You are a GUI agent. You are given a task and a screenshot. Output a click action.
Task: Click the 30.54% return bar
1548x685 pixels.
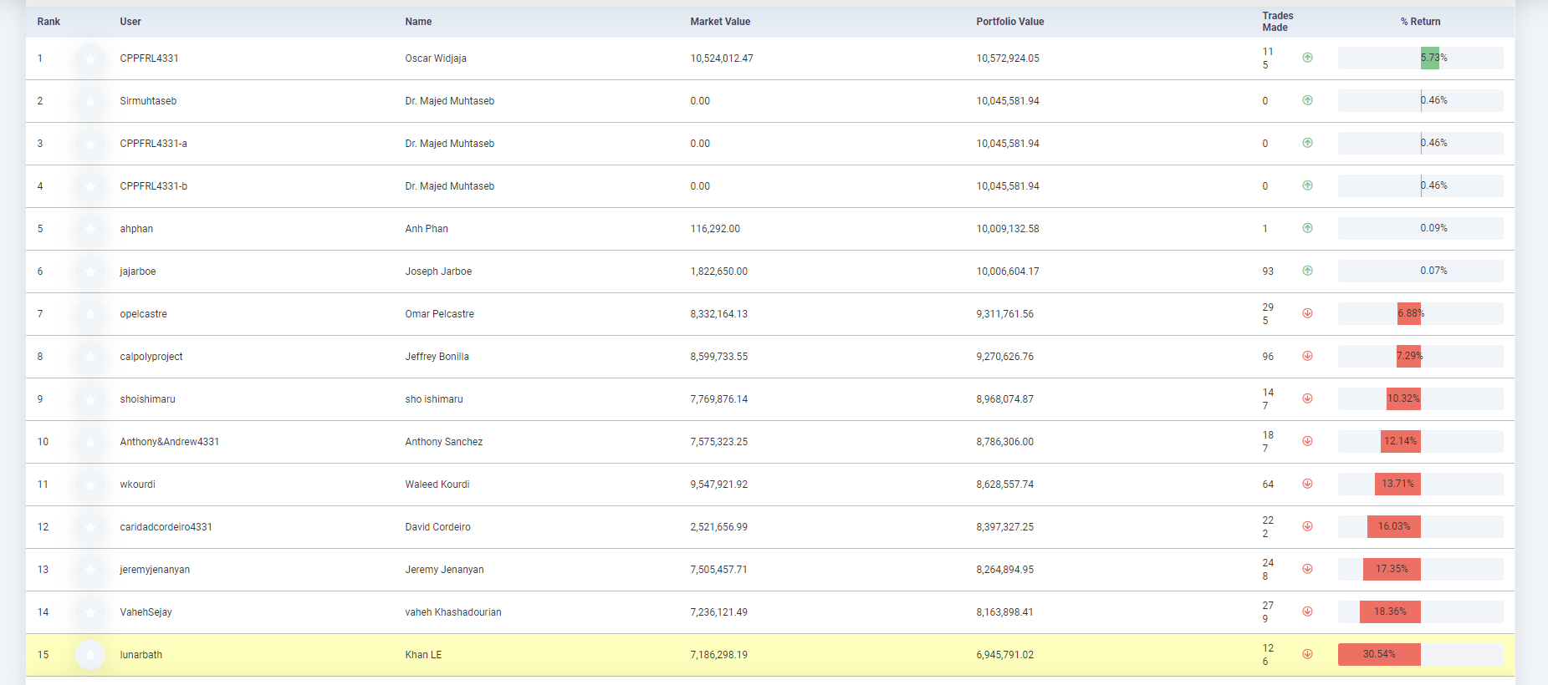pyautogui.click(x=1379, y=654)
